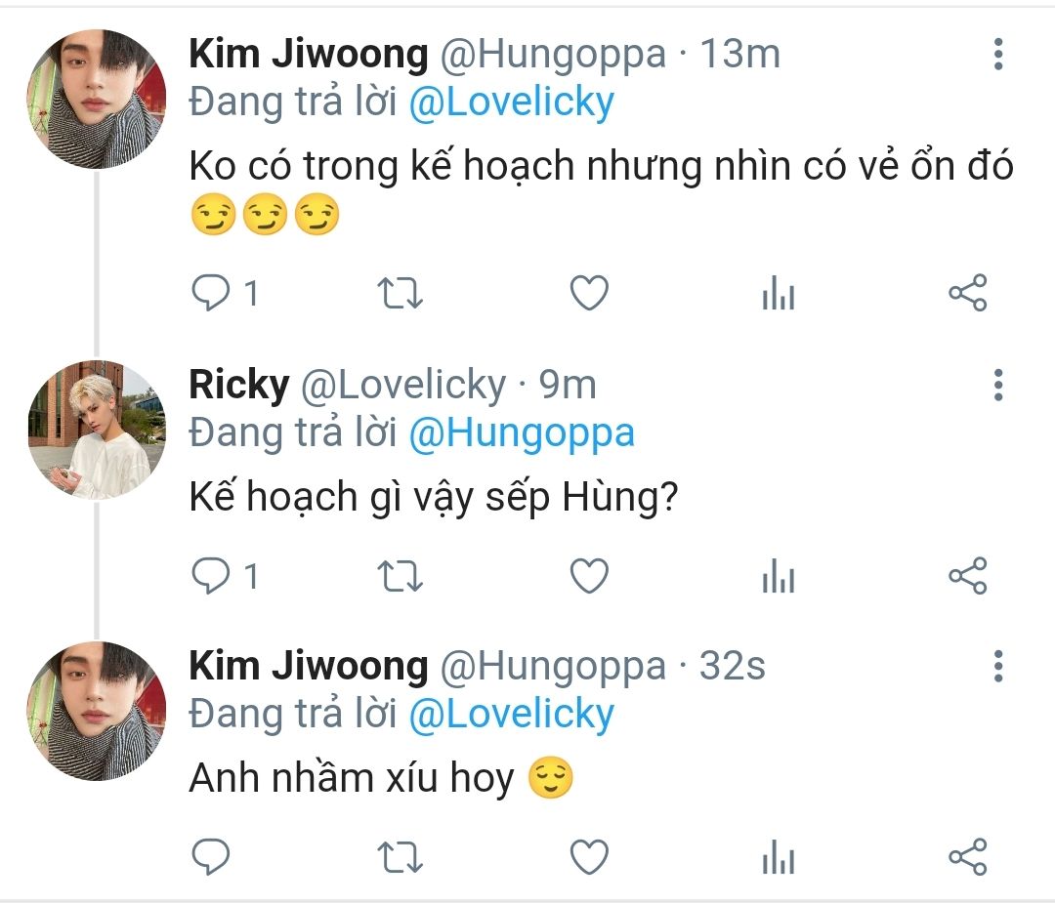Share the first Kim Jiwoong tweet
1055x904 pixels.
968,293
